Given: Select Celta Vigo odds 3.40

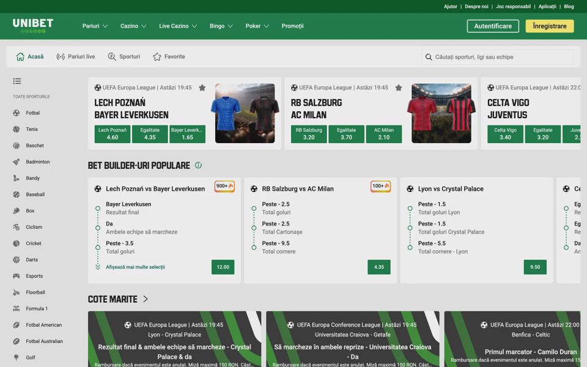Looking at the screenshot, I should pyautogui.click(x=506, y=134).
